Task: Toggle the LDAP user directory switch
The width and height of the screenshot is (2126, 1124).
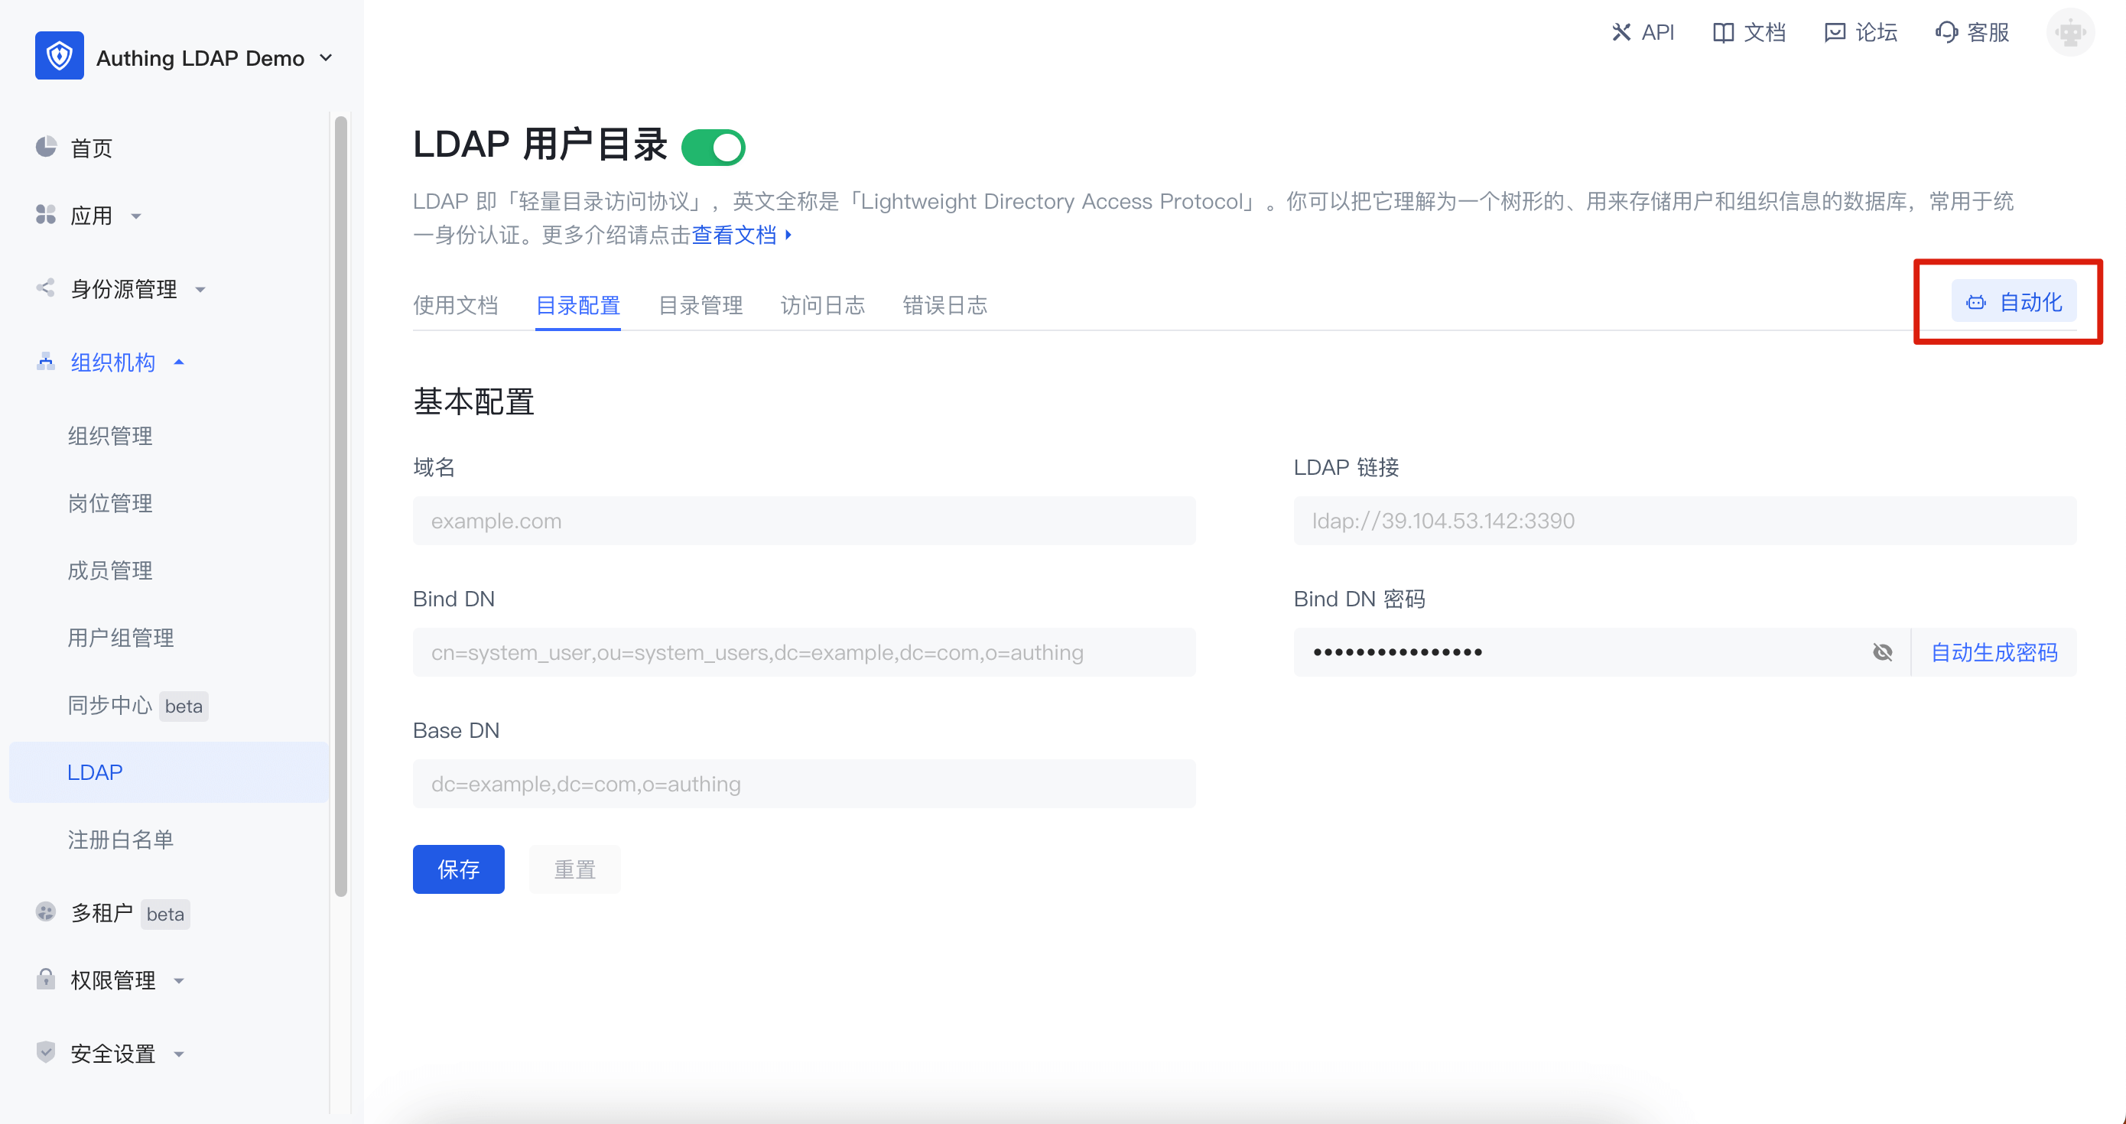Action: (x=713, y=148)
